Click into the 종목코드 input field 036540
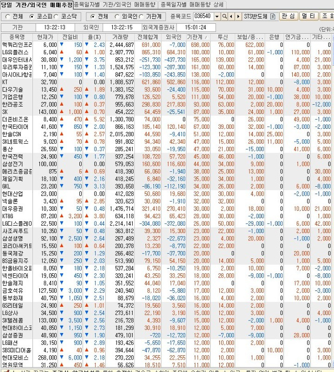Screen dimensions: 334x372 [x=203, y=16]
